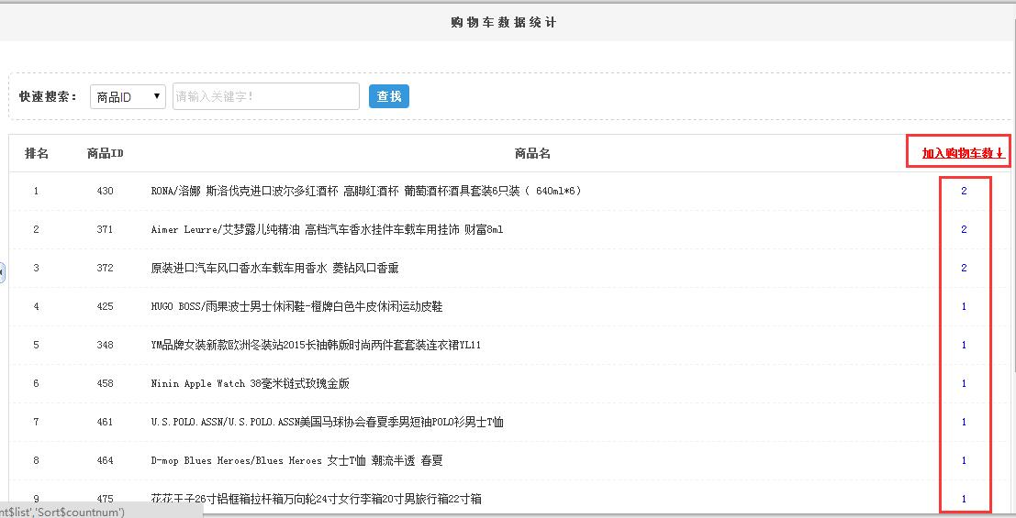The width and height of the screenshot is (1016, 518).
Task: Select the YM品牌女装 dress product name
Action: coord(317,345)
